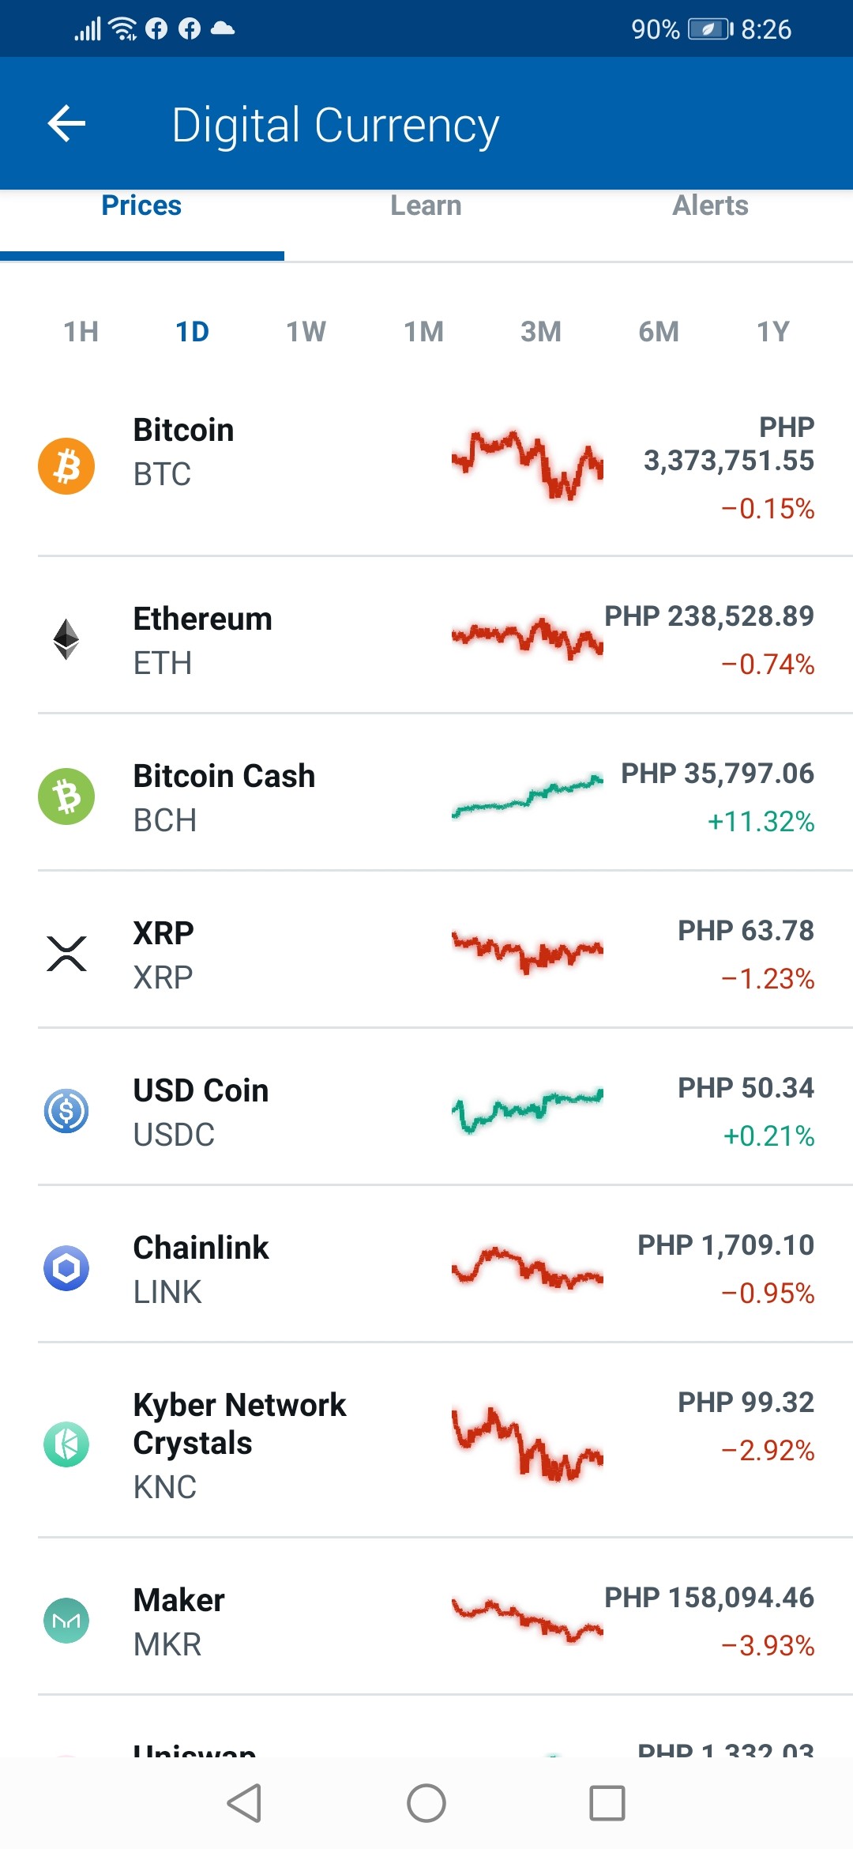Viewport: 853px width, 1849px height.
Task: Choose the 1W time range
Action: [306, 332]
